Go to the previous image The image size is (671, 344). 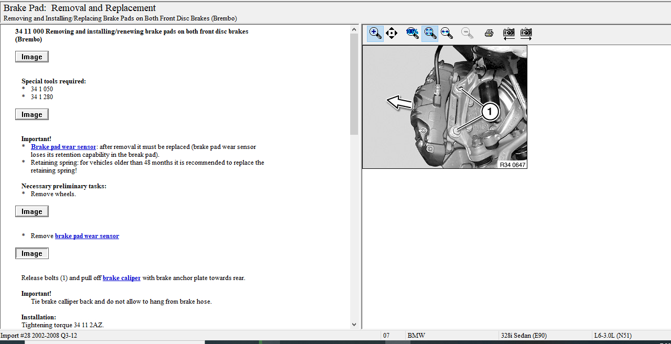[508, 34]
